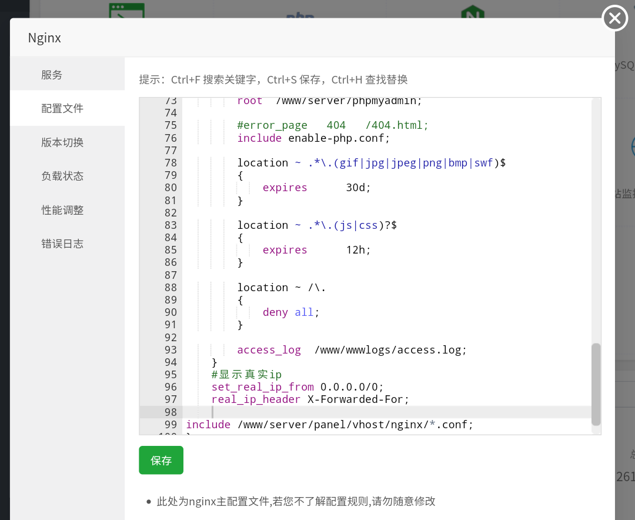Switch to the 版本切换 tab
The width and height of the screenshot is (635, 520).
62,142
